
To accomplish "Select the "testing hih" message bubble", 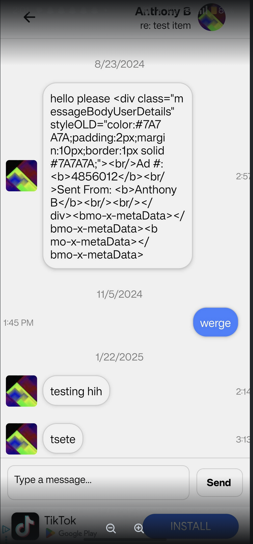I will (x=76, y=391).
